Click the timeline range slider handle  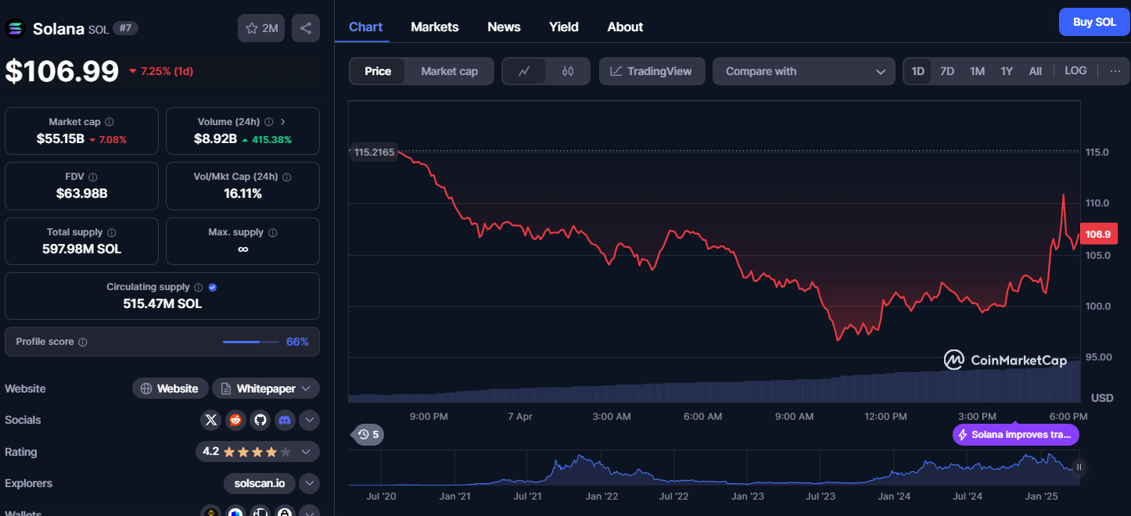[x=1079, y=468]
